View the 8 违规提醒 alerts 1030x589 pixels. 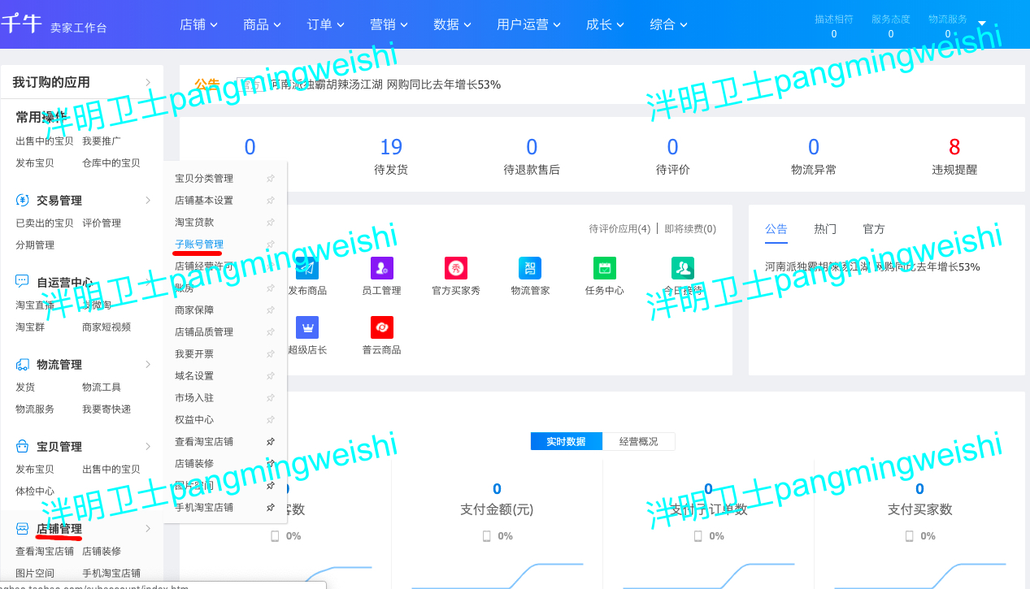click(954, 146)
